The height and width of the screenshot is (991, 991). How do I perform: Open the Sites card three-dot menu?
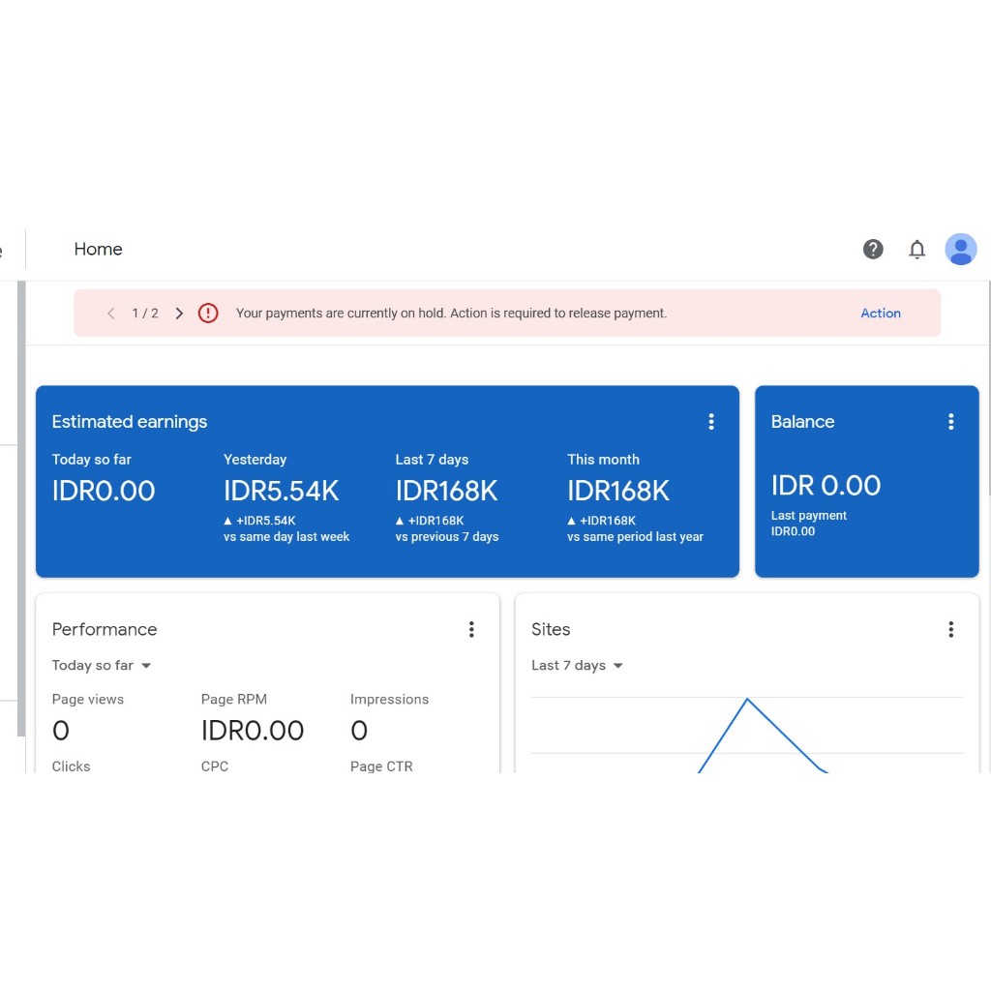(950, 629)
